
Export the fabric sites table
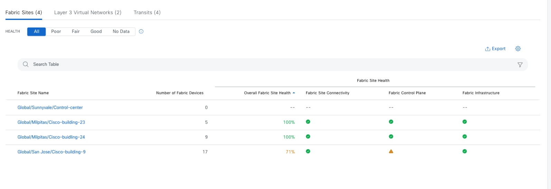495,49
